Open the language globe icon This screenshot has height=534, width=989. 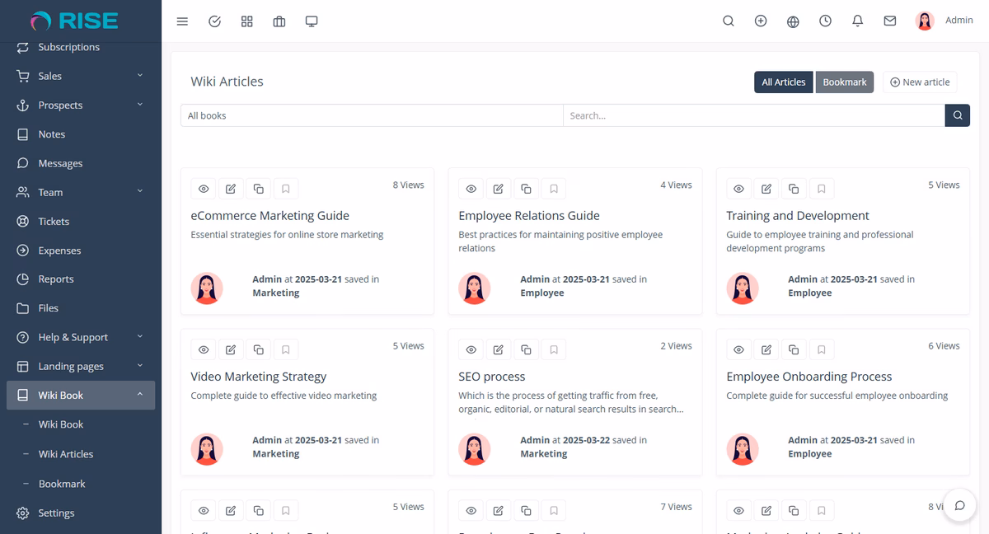(x=792, y=21)
